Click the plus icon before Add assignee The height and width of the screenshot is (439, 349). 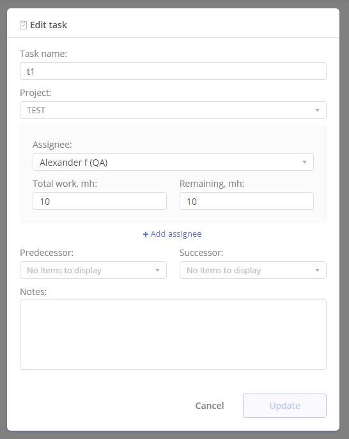146,234
